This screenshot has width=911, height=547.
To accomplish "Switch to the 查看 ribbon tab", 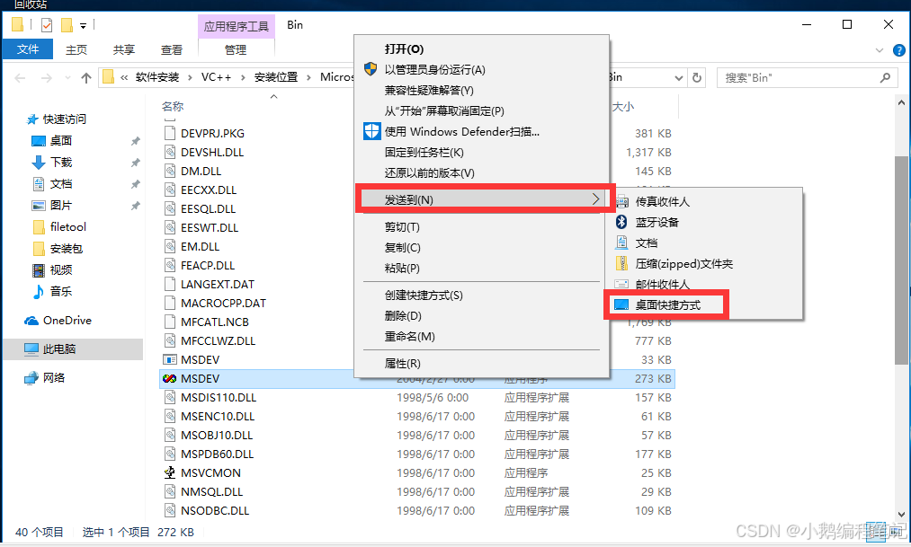I will click(171, 49).
